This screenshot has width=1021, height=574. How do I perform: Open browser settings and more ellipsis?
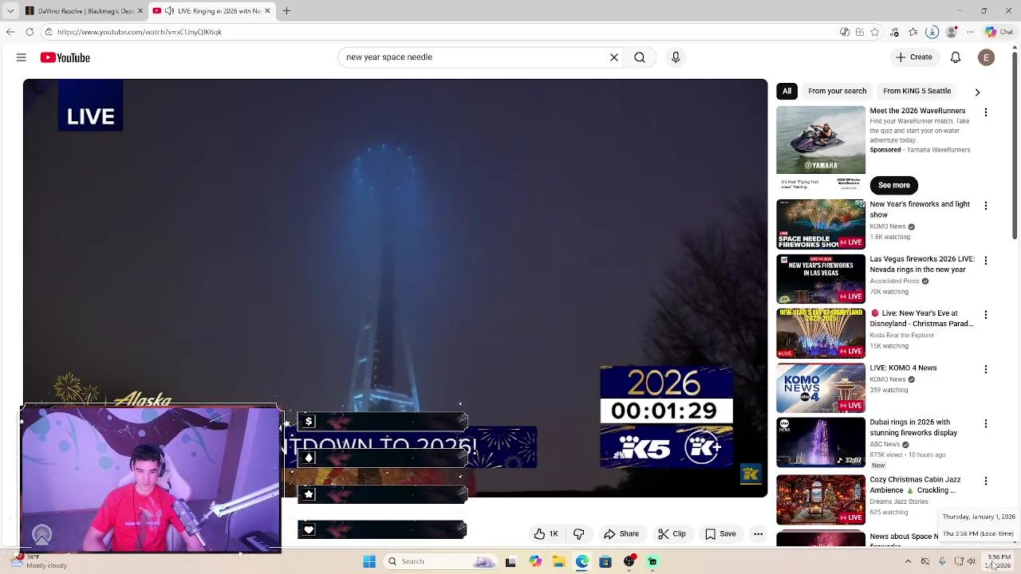[969, 32]
